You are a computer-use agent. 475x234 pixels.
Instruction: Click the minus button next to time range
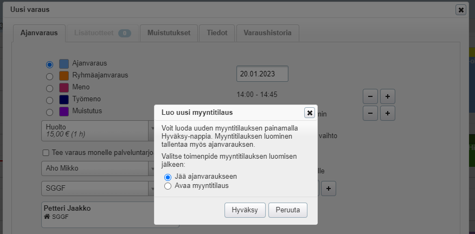[370, 96]
